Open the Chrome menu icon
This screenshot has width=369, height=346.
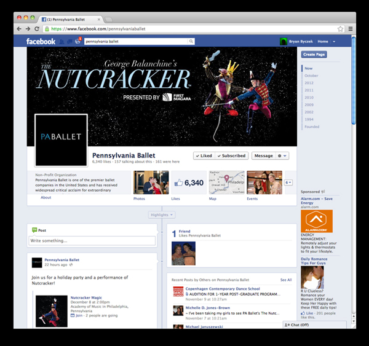pyautogui.click(x=351, y=29)
